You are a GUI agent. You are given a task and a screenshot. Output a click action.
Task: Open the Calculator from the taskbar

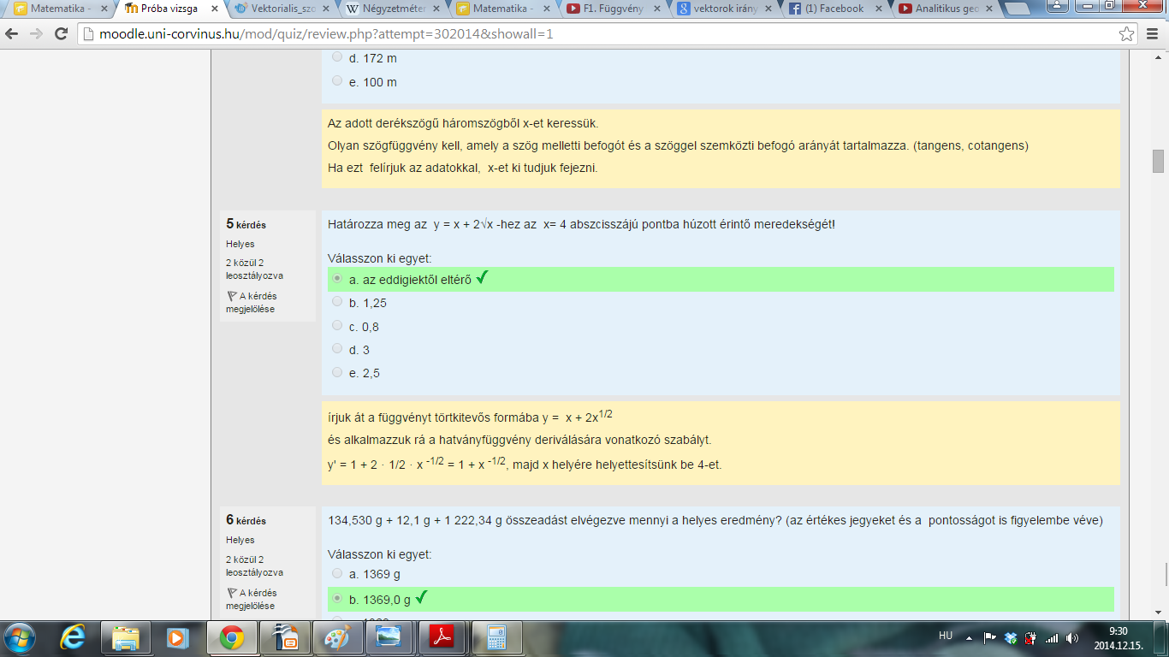coord(496,637)
